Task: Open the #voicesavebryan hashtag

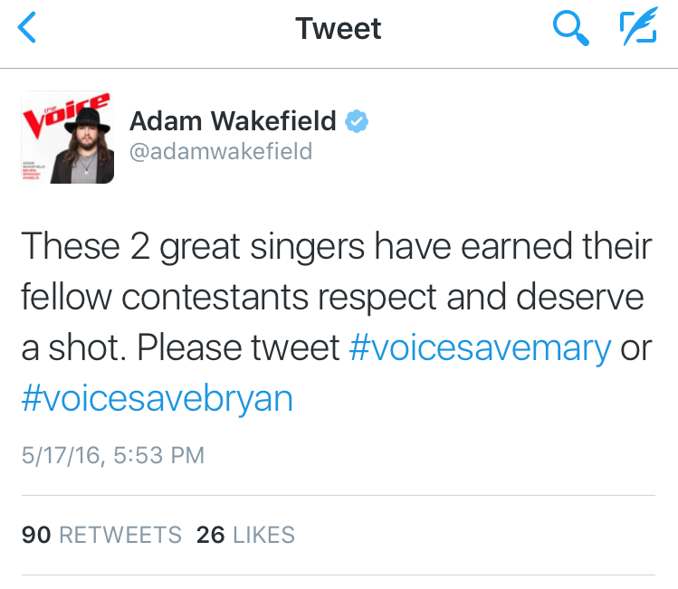Action: coord(158,399)
